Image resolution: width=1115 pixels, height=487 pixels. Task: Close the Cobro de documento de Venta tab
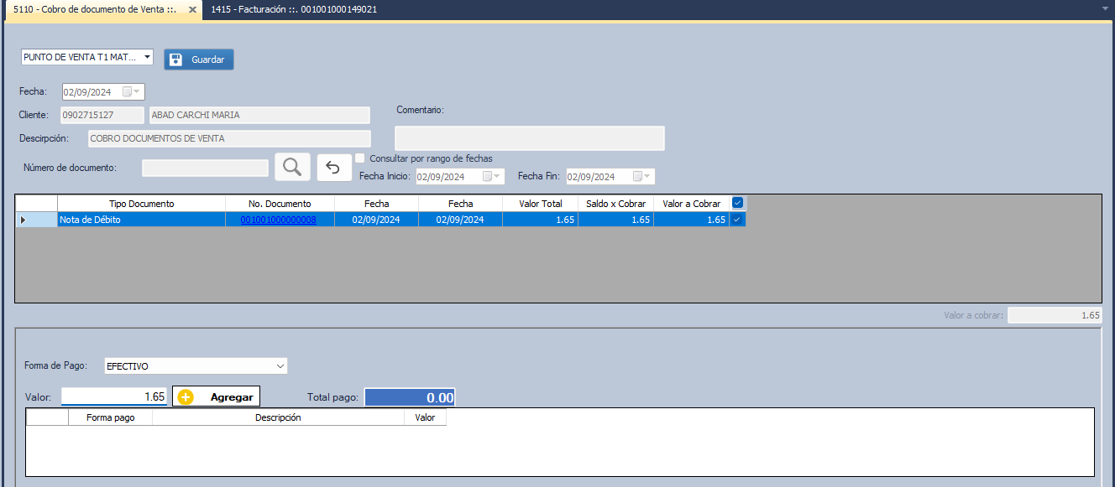192,9
